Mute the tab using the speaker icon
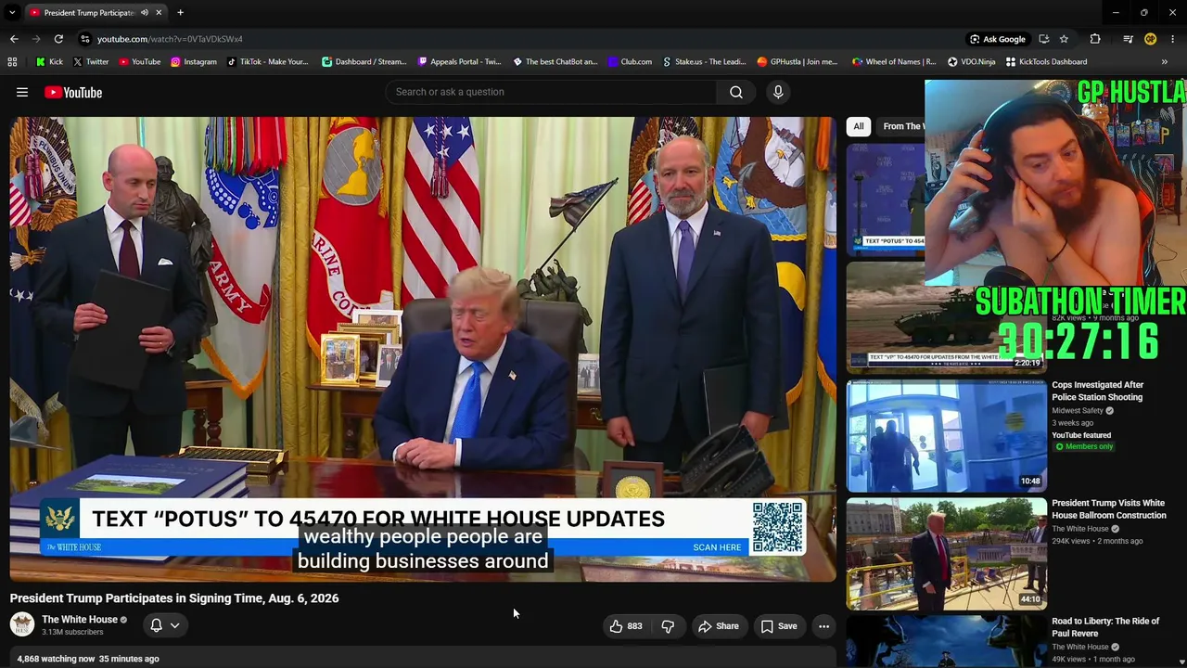1187x668 pixels. tap(145, 12)
